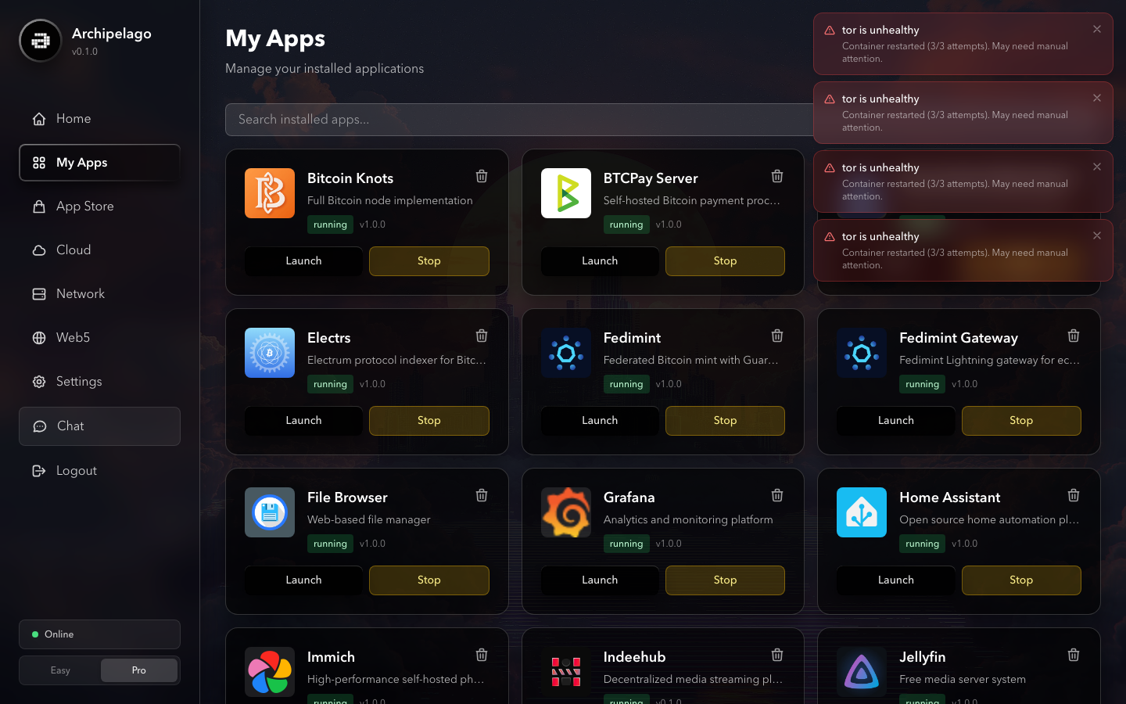Screen dimensions: 1126x704
Task: Click the Immich pinwheel icon
Action: pos(270,672)
